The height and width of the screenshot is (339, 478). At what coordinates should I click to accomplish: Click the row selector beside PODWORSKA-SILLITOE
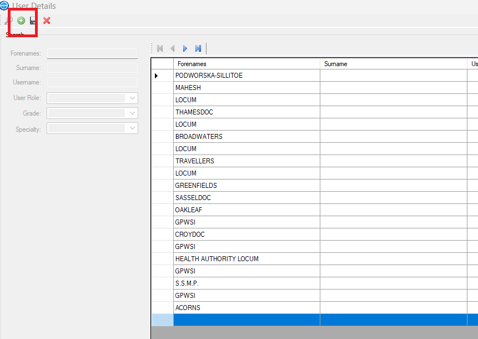(163, 76)
